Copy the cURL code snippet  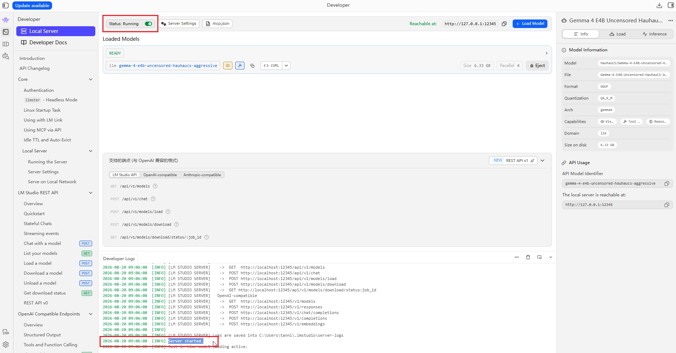click(x=271, y=66)
